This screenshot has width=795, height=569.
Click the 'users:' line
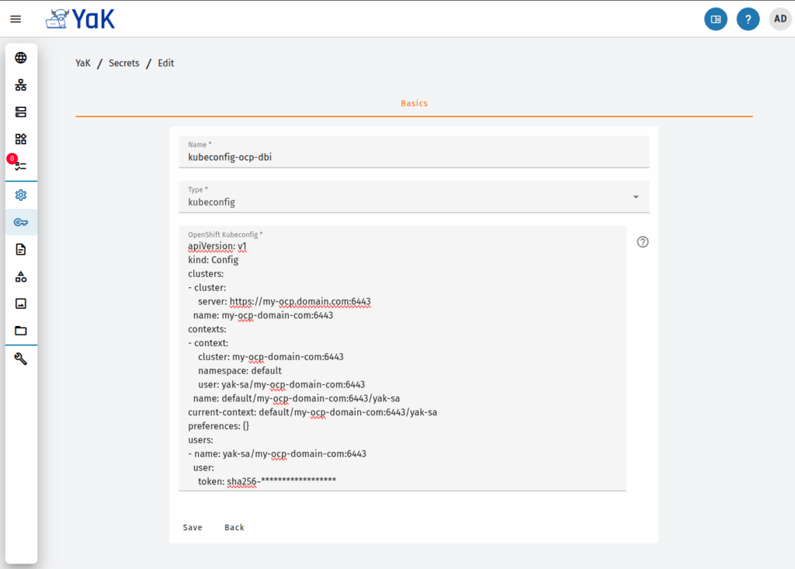pyautogui.click(x=201, y=440)
